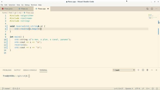The image size is (160, 90).
Task: Click 'int main() {' line
Action: click(17, 37)
